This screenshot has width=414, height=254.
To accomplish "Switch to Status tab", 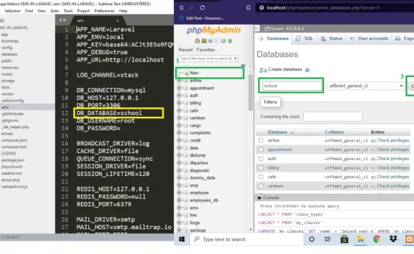I will click(x=331, y=39).
